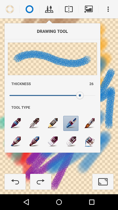Toggle the symmetry mirror mode
This screenshot has width=118, height=210.
(69, 9)
